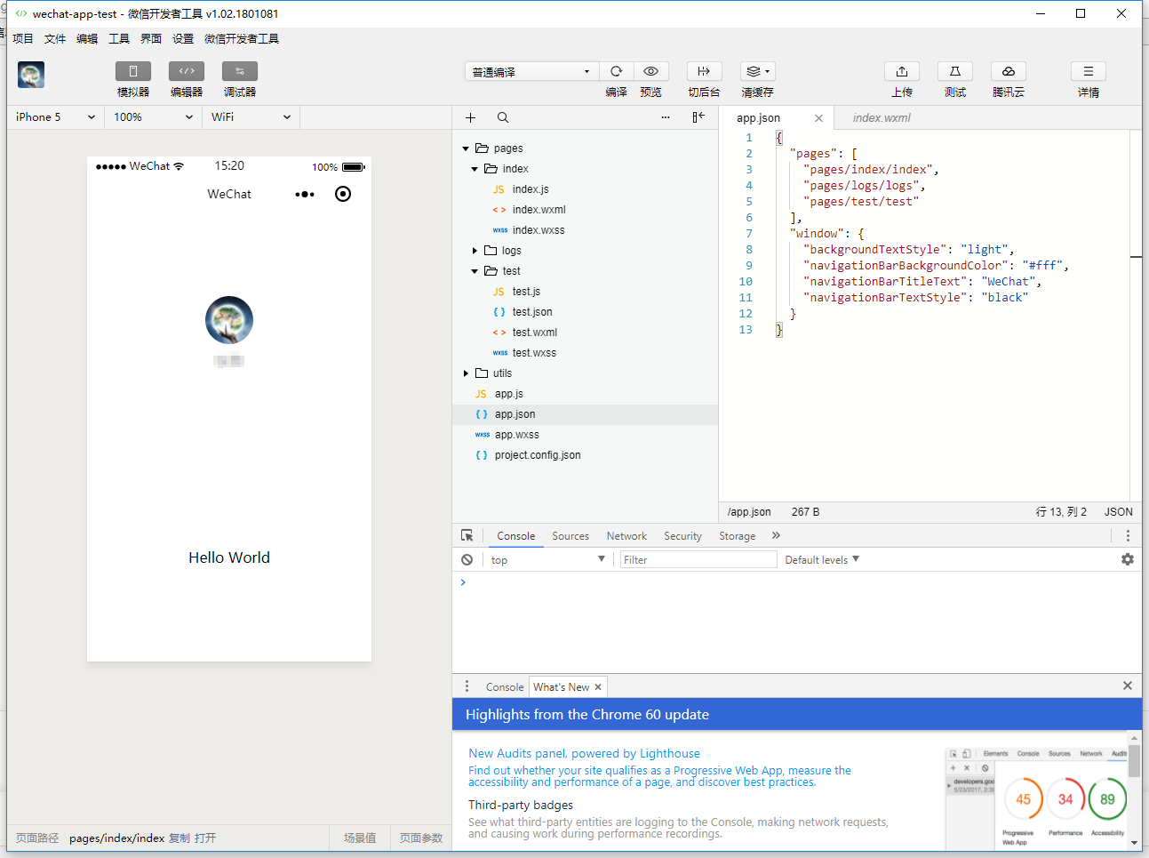This screenshot has height=858, width=1149.
Task: Open devtools vertical dots menu
Action: pyautogui.click(x=1128, y=535)
